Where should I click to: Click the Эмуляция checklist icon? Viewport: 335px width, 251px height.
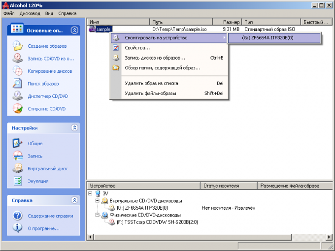18,181
